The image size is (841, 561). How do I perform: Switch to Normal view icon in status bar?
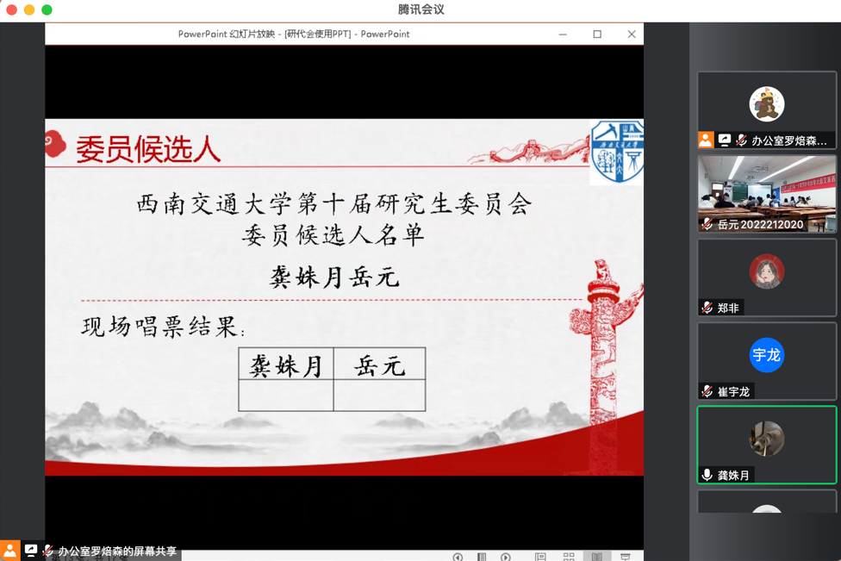[x=540, y=557]
